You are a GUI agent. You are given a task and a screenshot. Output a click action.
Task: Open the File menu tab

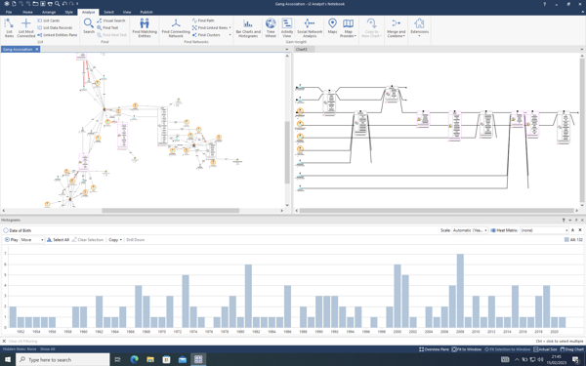tap(9, 12)
